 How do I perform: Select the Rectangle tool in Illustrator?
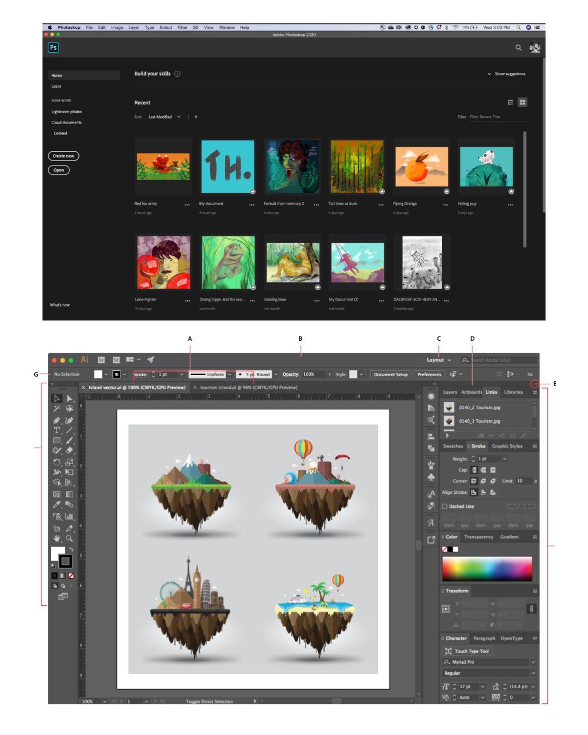tap(57, 440)
